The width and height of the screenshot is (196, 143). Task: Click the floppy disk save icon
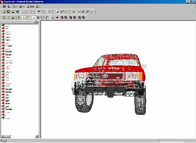pos(8,12)
